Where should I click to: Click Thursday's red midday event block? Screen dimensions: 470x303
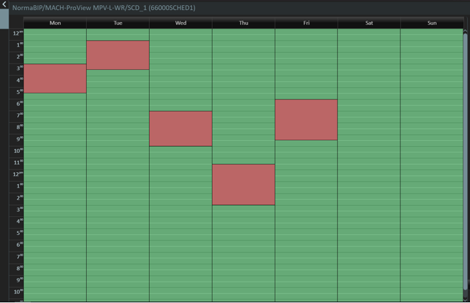tap(243, 185)
